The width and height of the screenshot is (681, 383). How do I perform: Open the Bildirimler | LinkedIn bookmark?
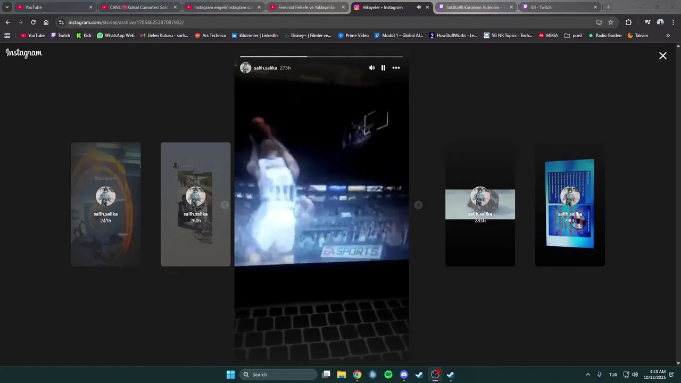click(254, 35)
